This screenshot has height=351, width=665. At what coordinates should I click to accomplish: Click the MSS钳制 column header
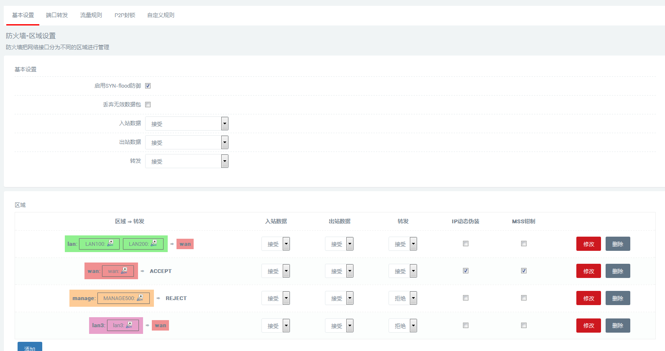pos(524,221)
